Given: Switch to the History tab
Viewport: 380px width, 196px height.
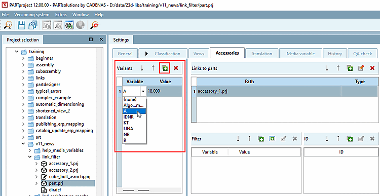Looking at the screenshot, I should (335, 54).
